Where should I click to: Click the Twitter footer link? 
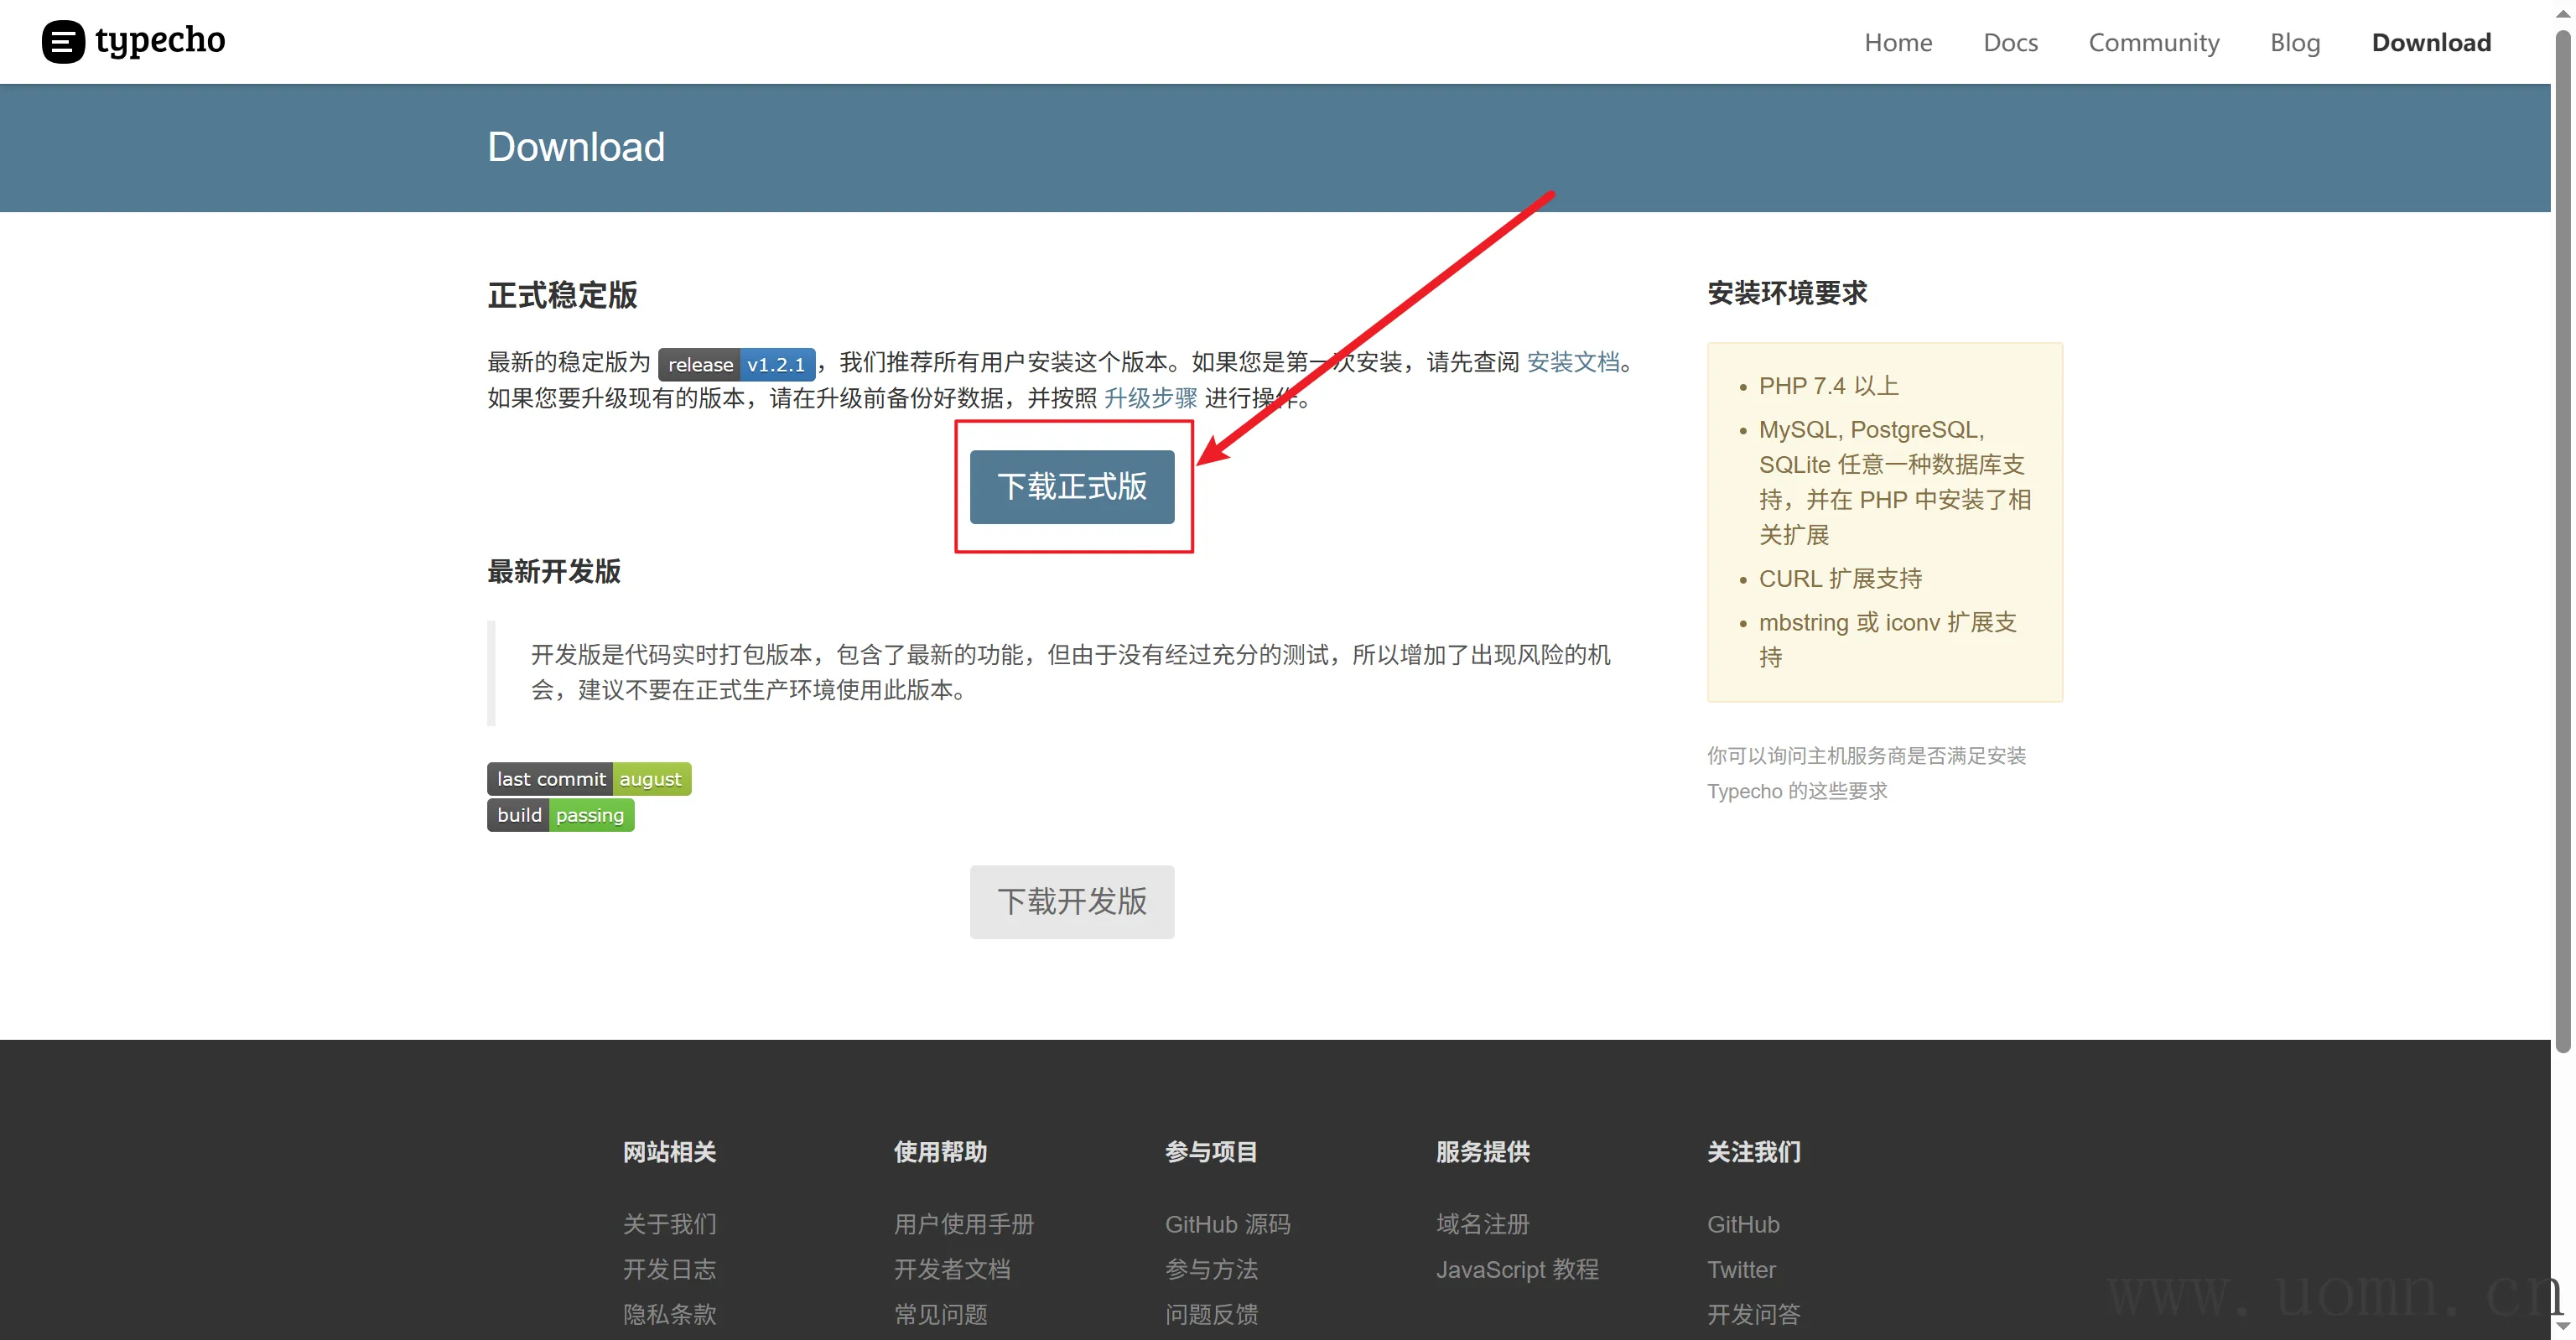[1741, 1269]
